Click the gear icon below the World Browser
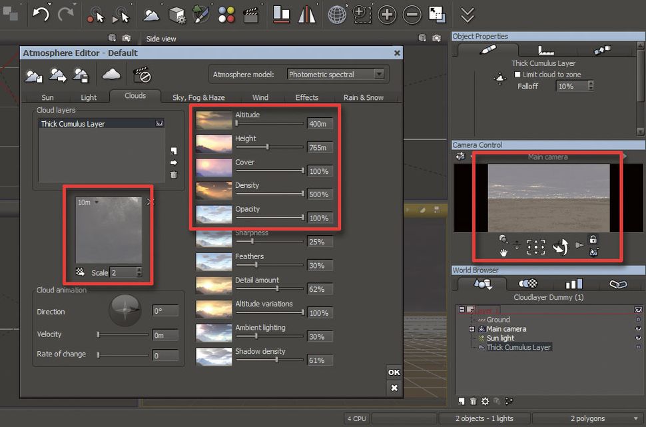 (x=485, y=400)
